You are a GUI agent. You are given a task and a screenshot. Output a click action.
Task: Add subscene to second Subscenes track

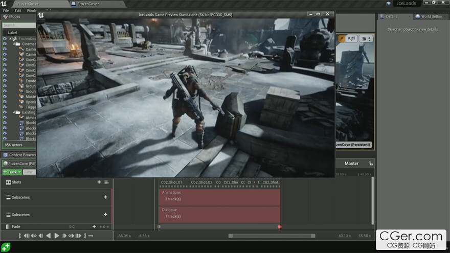click(106, 214)
